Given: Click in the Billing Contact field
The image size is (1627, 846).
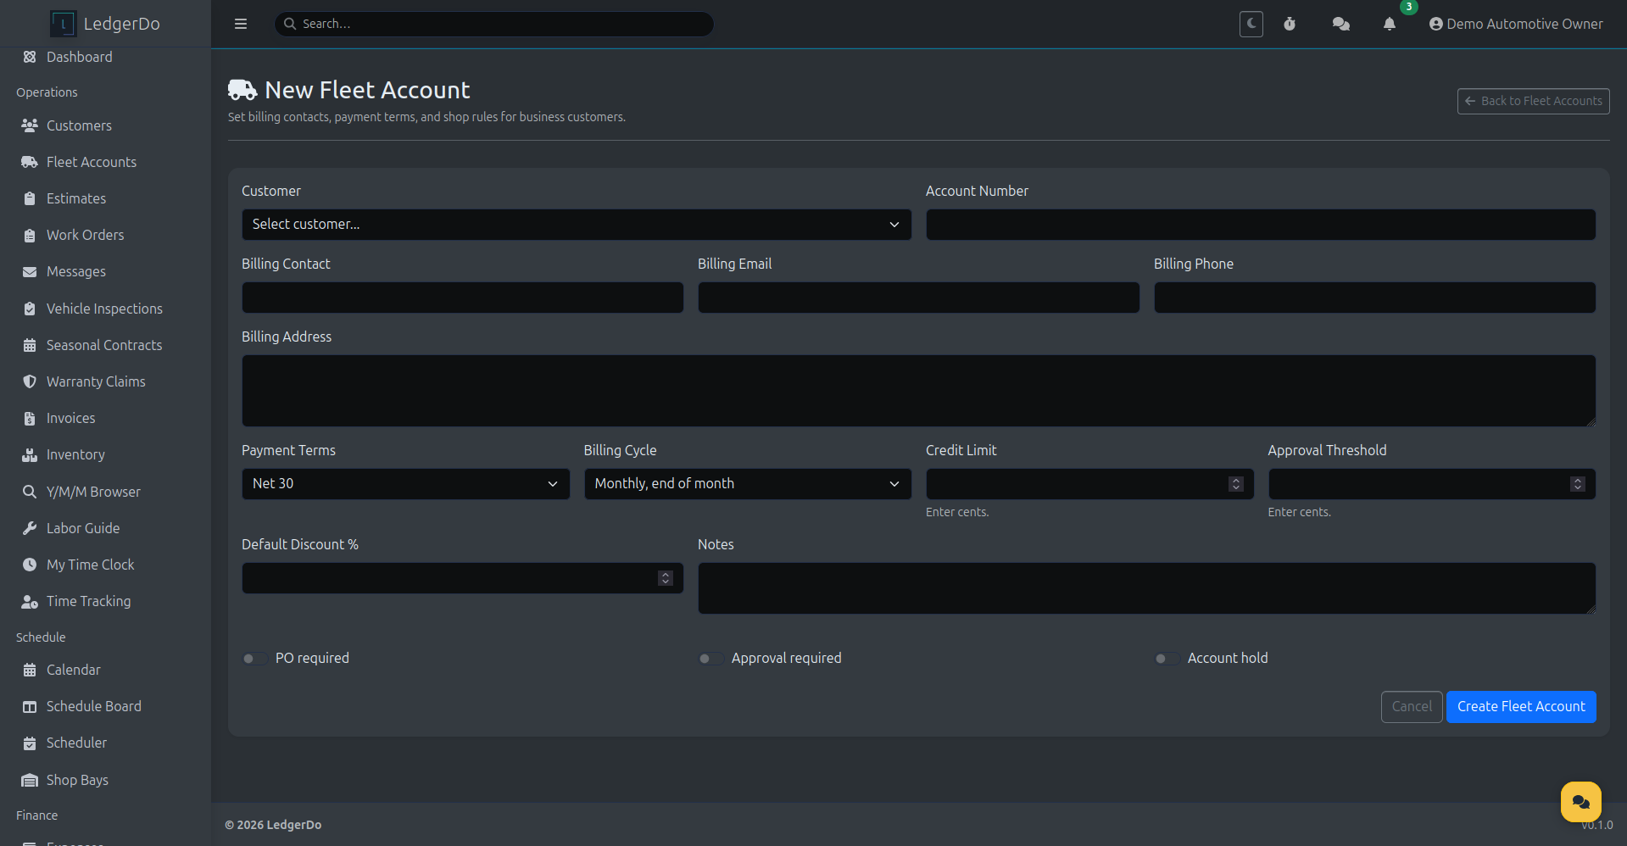Looking at the screenshot, I should [x=462, y=298].
